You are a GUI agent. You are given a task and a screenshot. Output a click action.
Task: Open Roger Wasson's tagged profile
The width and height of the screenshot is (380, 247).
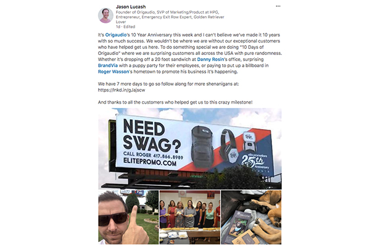[114, 72]
